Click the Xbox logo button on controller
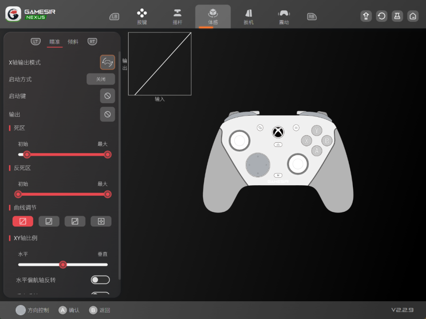The width and height of the screenshot is (426, 319). [x=278, y=132]
